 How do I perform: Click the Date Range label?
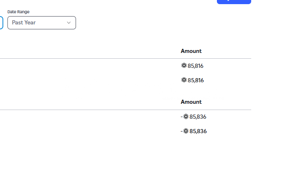(19, 12)
